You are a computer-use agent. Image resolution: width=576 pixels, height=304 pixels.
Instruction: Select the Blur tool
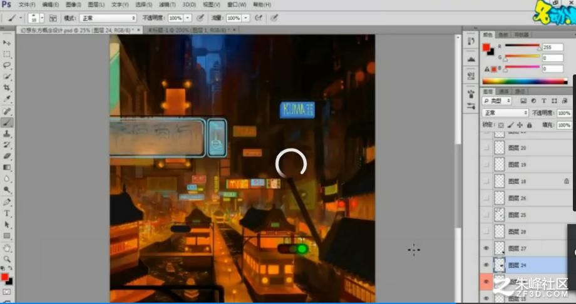click(7, 178)
